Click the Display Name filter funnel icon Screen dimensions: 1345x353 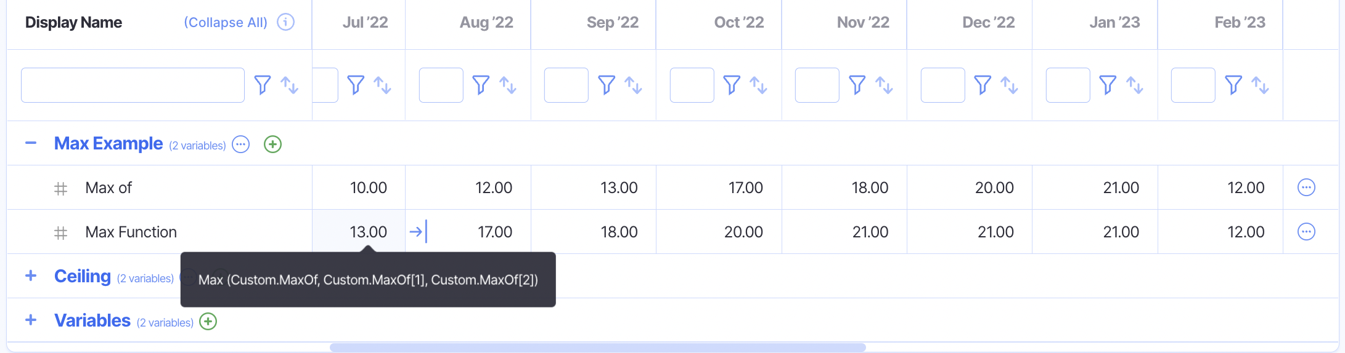click(263, 85)
